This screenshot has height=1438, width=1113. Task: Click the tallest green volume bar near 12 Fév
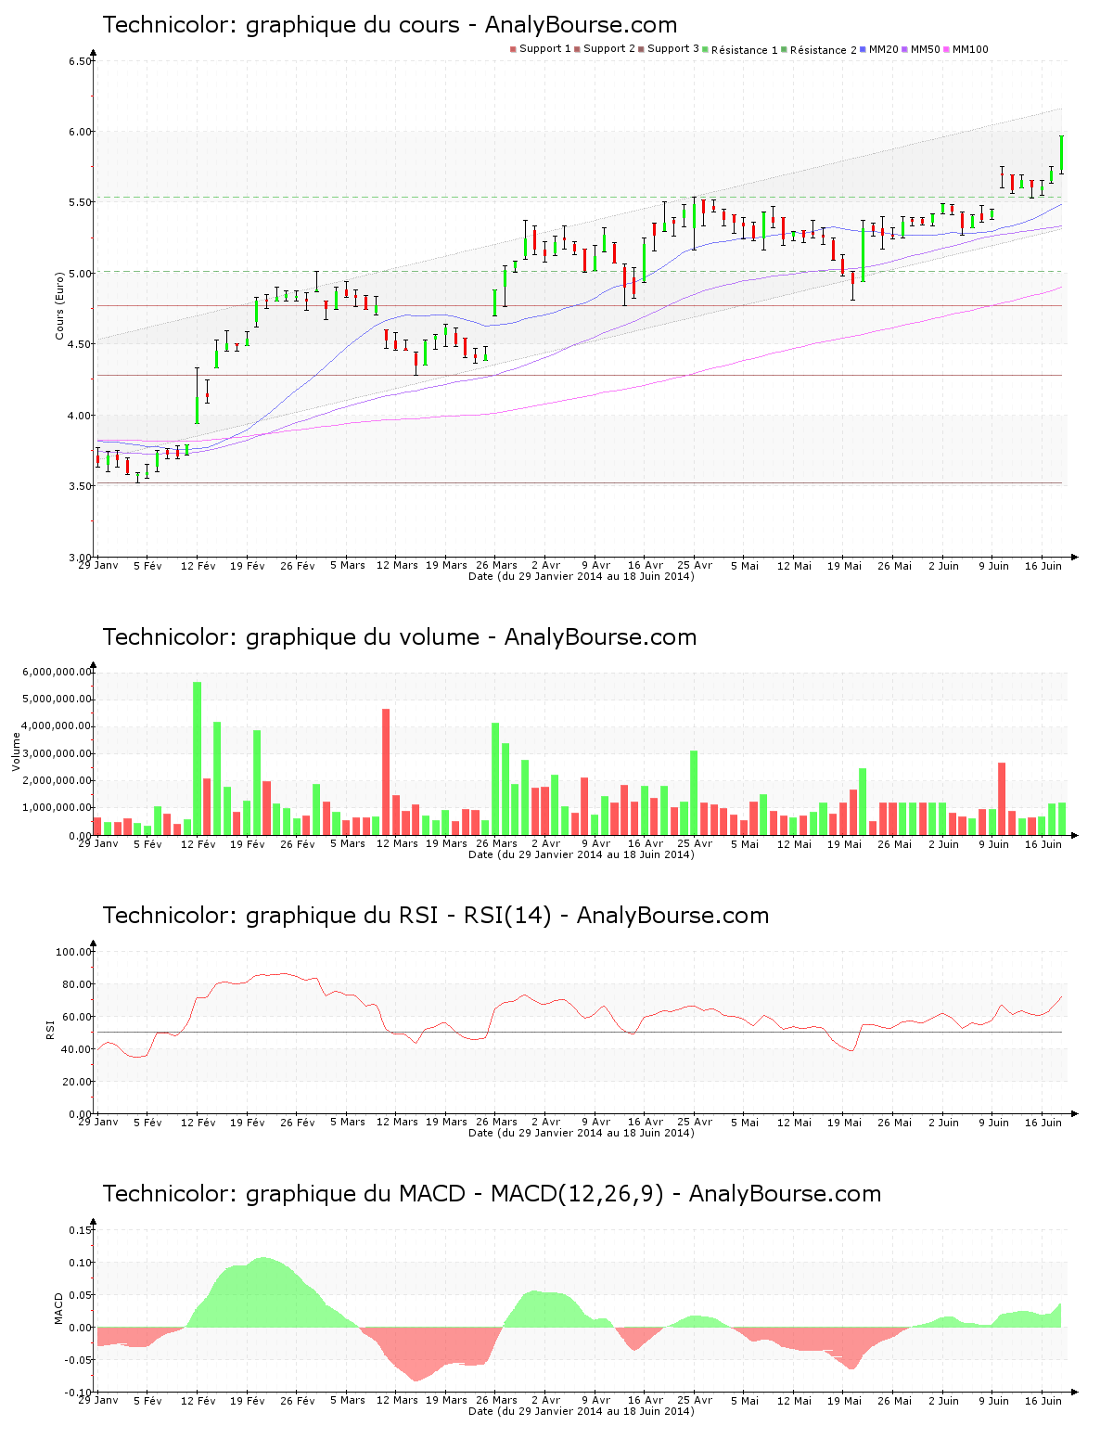(197, 759)
